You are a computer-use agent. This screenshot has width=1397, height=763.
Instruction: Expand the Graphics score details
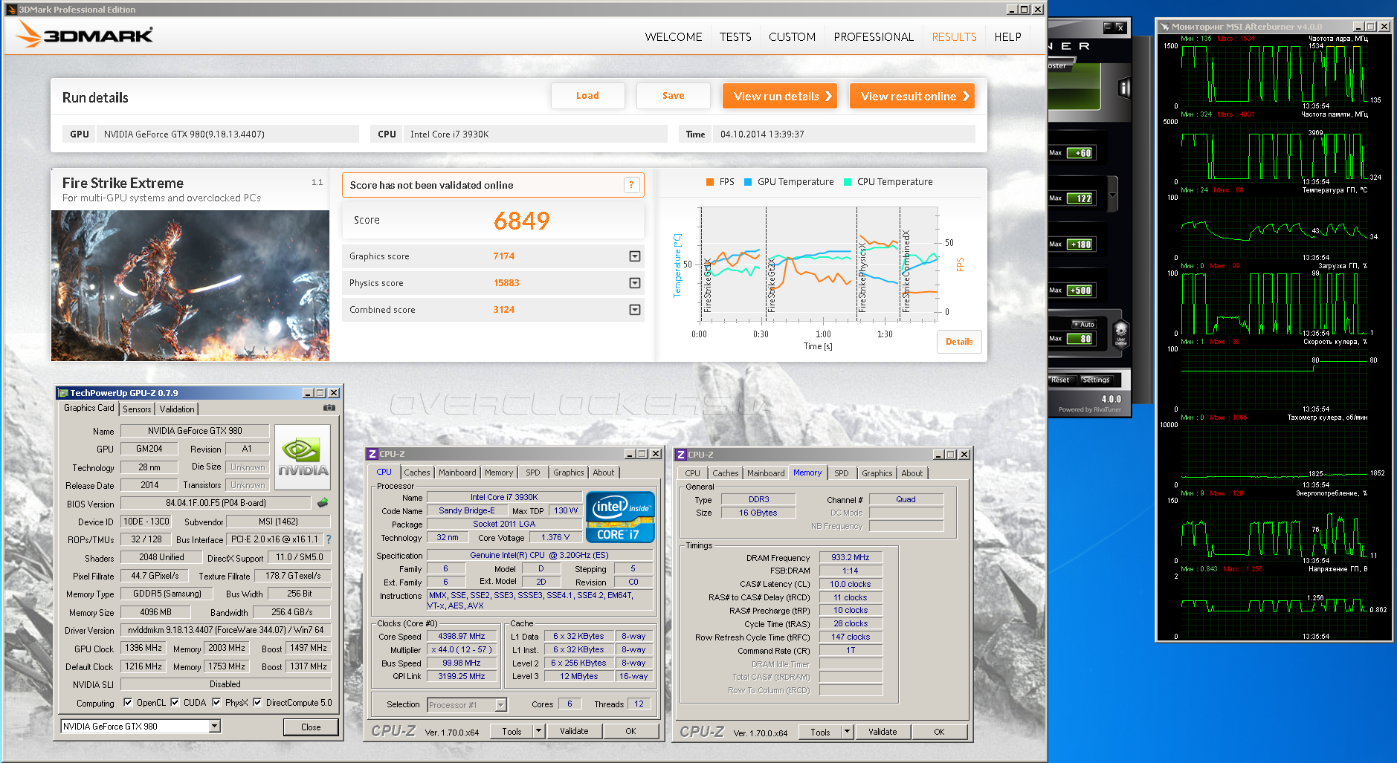(x=635, y=256)
